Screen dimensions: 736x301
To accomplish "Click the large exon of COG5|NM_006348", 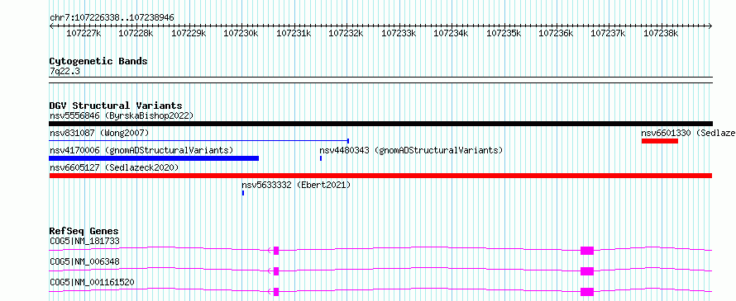I will click(x=587, y=271).
